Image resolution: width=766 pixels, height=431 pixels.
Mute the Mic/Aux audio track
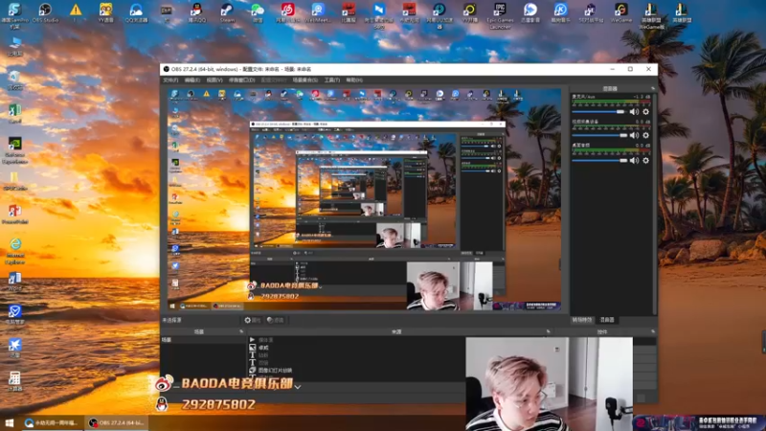tap(634, 112)
